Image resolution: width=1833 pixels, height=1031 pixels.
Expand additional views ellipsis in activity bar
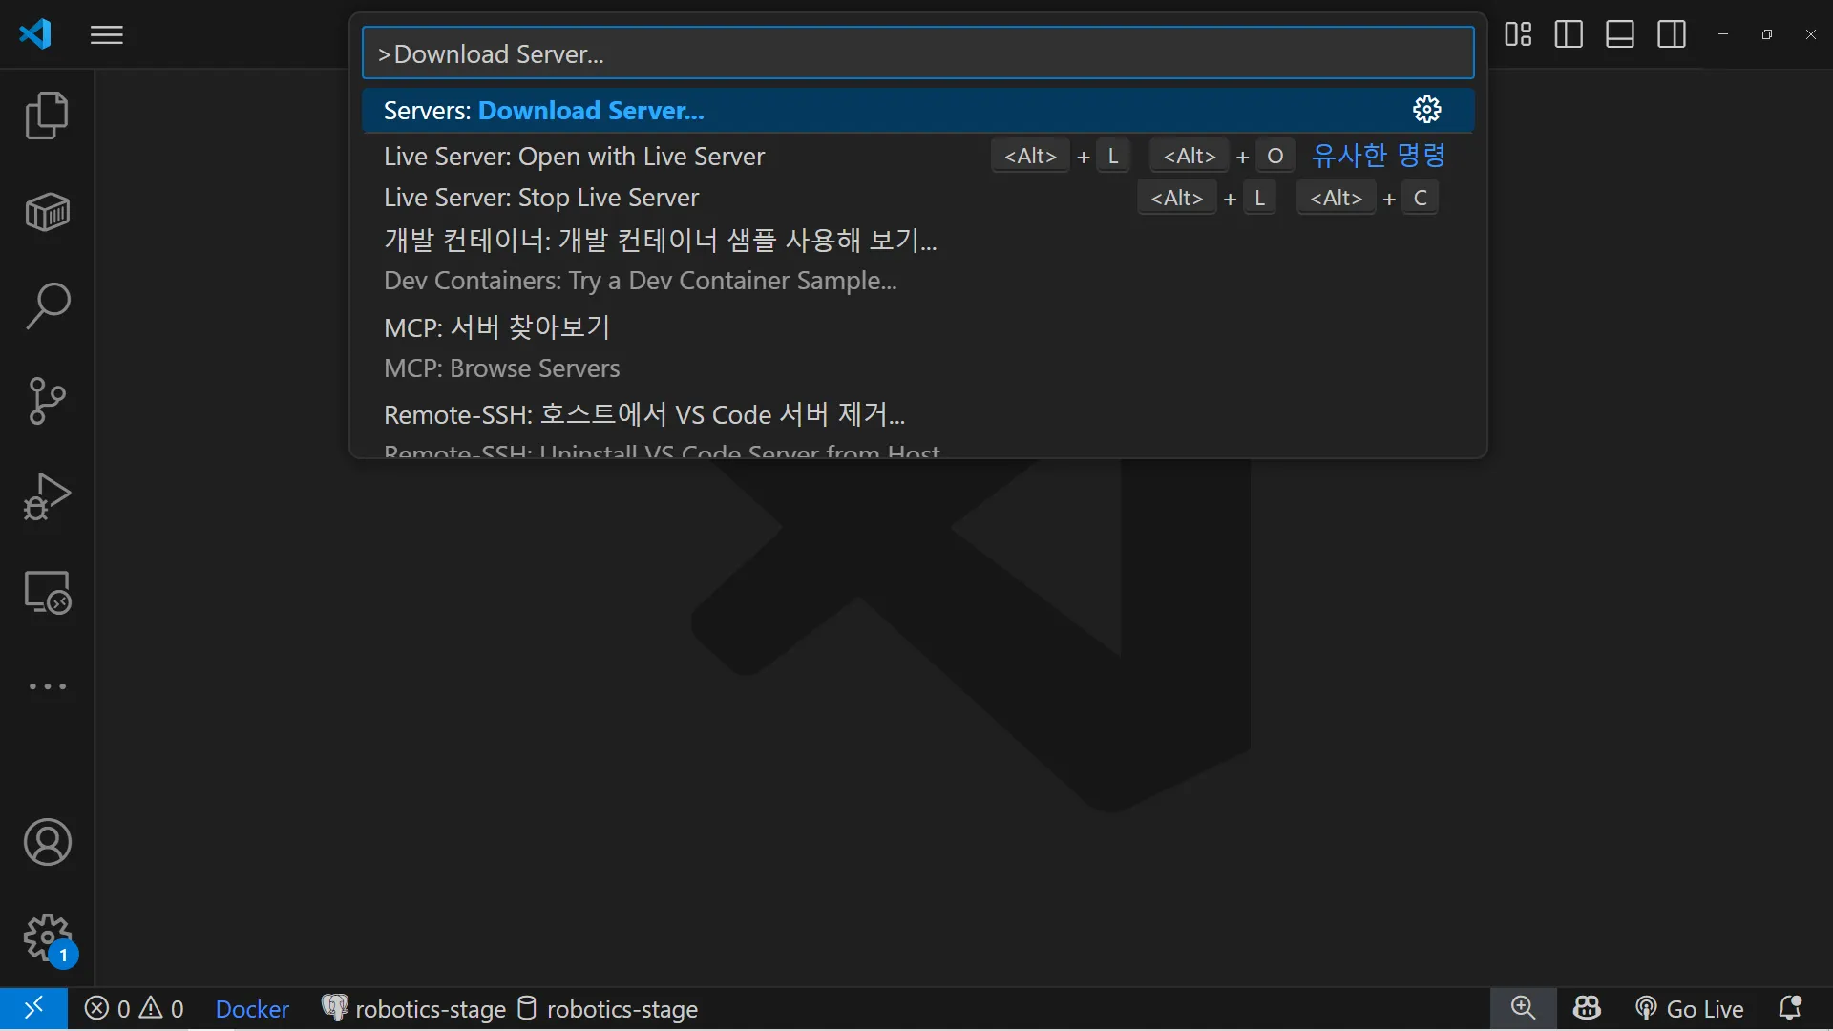pos(47,686)
